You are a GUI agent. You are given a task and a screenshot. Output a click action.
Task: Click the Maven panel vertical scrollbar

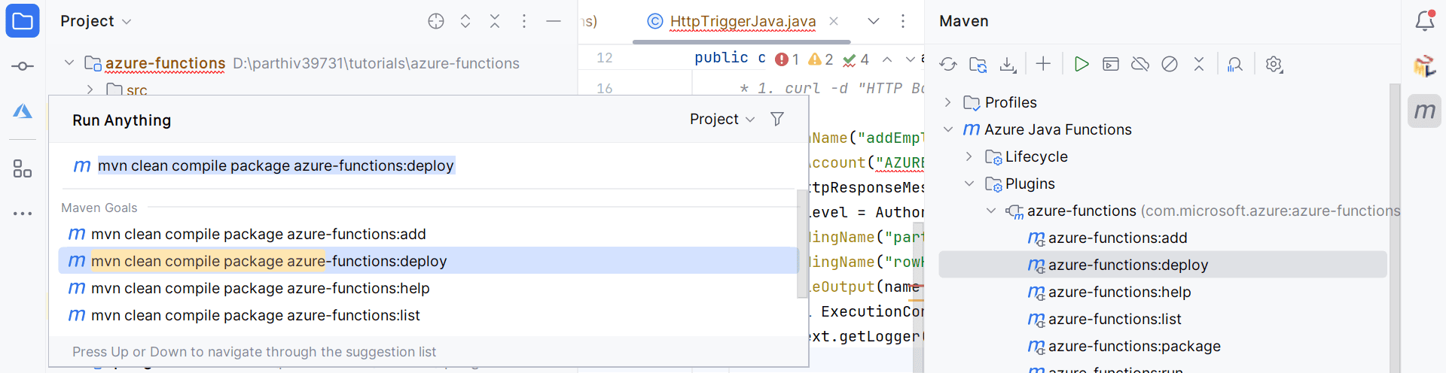(x=1395, y=228)
